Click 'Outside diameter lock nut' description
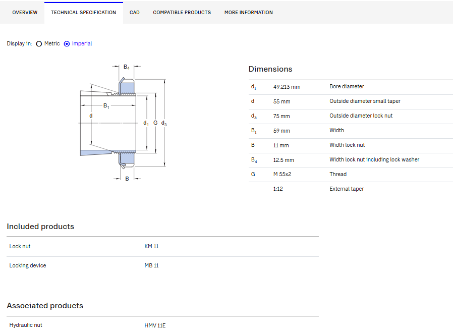 click(x=361, y=116)
